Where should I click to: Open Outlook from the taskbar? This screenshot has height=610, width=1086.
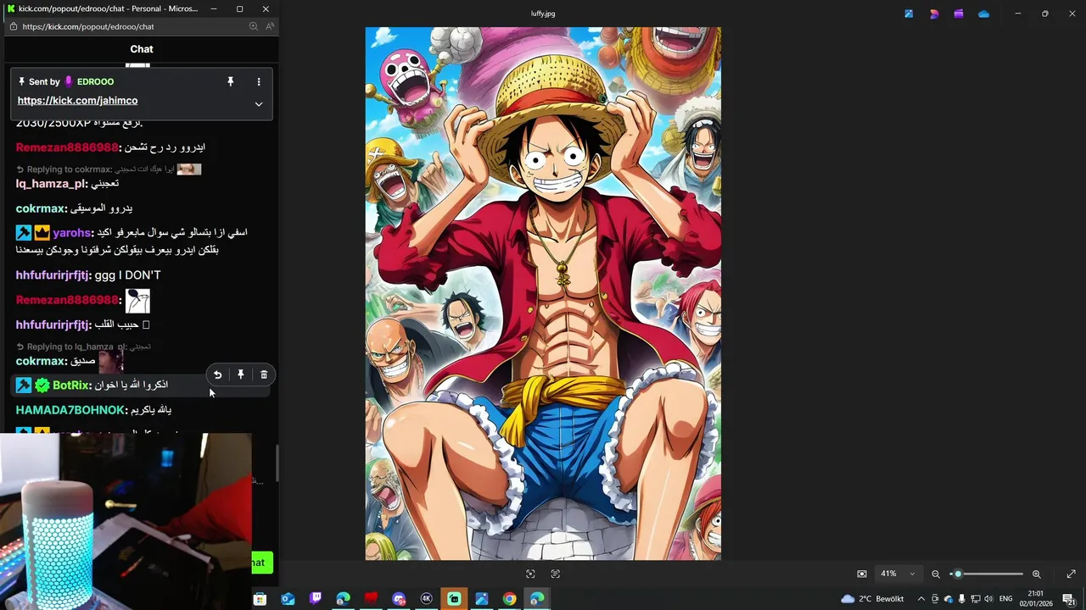pyautogui.click(x=288, y=599)
